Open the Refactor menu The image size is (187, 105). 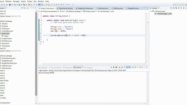pyautogui.click(x=8, y=1)
